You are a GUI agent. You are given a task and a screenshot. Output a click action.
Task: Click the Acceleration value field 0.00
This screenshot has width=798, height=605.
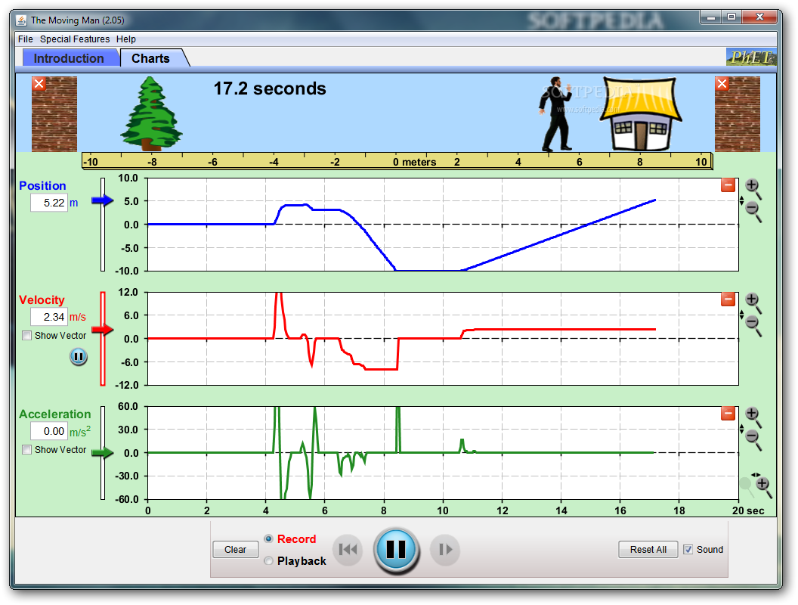click(x=49, y=431)
